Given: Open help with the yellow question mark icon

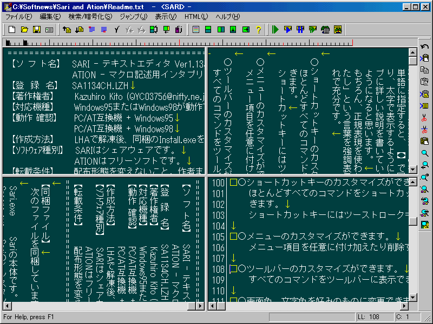Looking at the screenshot, I should pyautogui.click(x=259, y=30).
